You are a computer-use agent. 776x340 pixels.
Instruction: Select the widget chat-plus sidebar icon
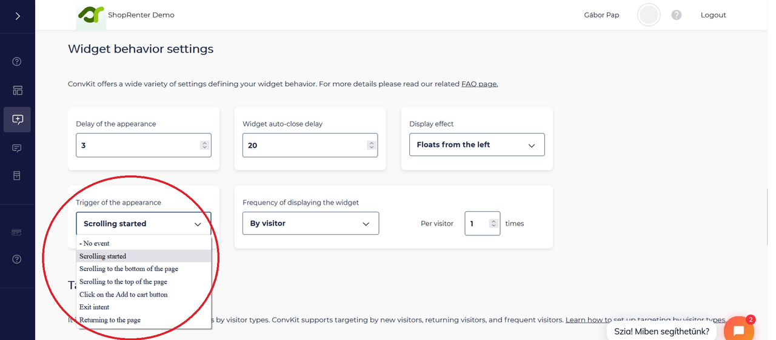click(18, 119)
